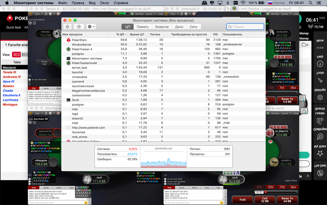The height and width of the screenshot is (205, 327).
Task: Open the treasure chest icon on Tanete III table
Action: click(117, 14)
